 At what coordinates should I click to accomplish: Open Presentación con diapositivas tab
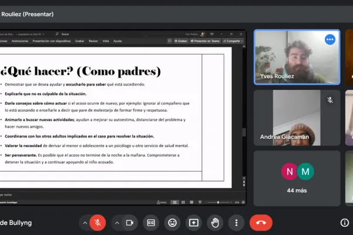(52, 41)
